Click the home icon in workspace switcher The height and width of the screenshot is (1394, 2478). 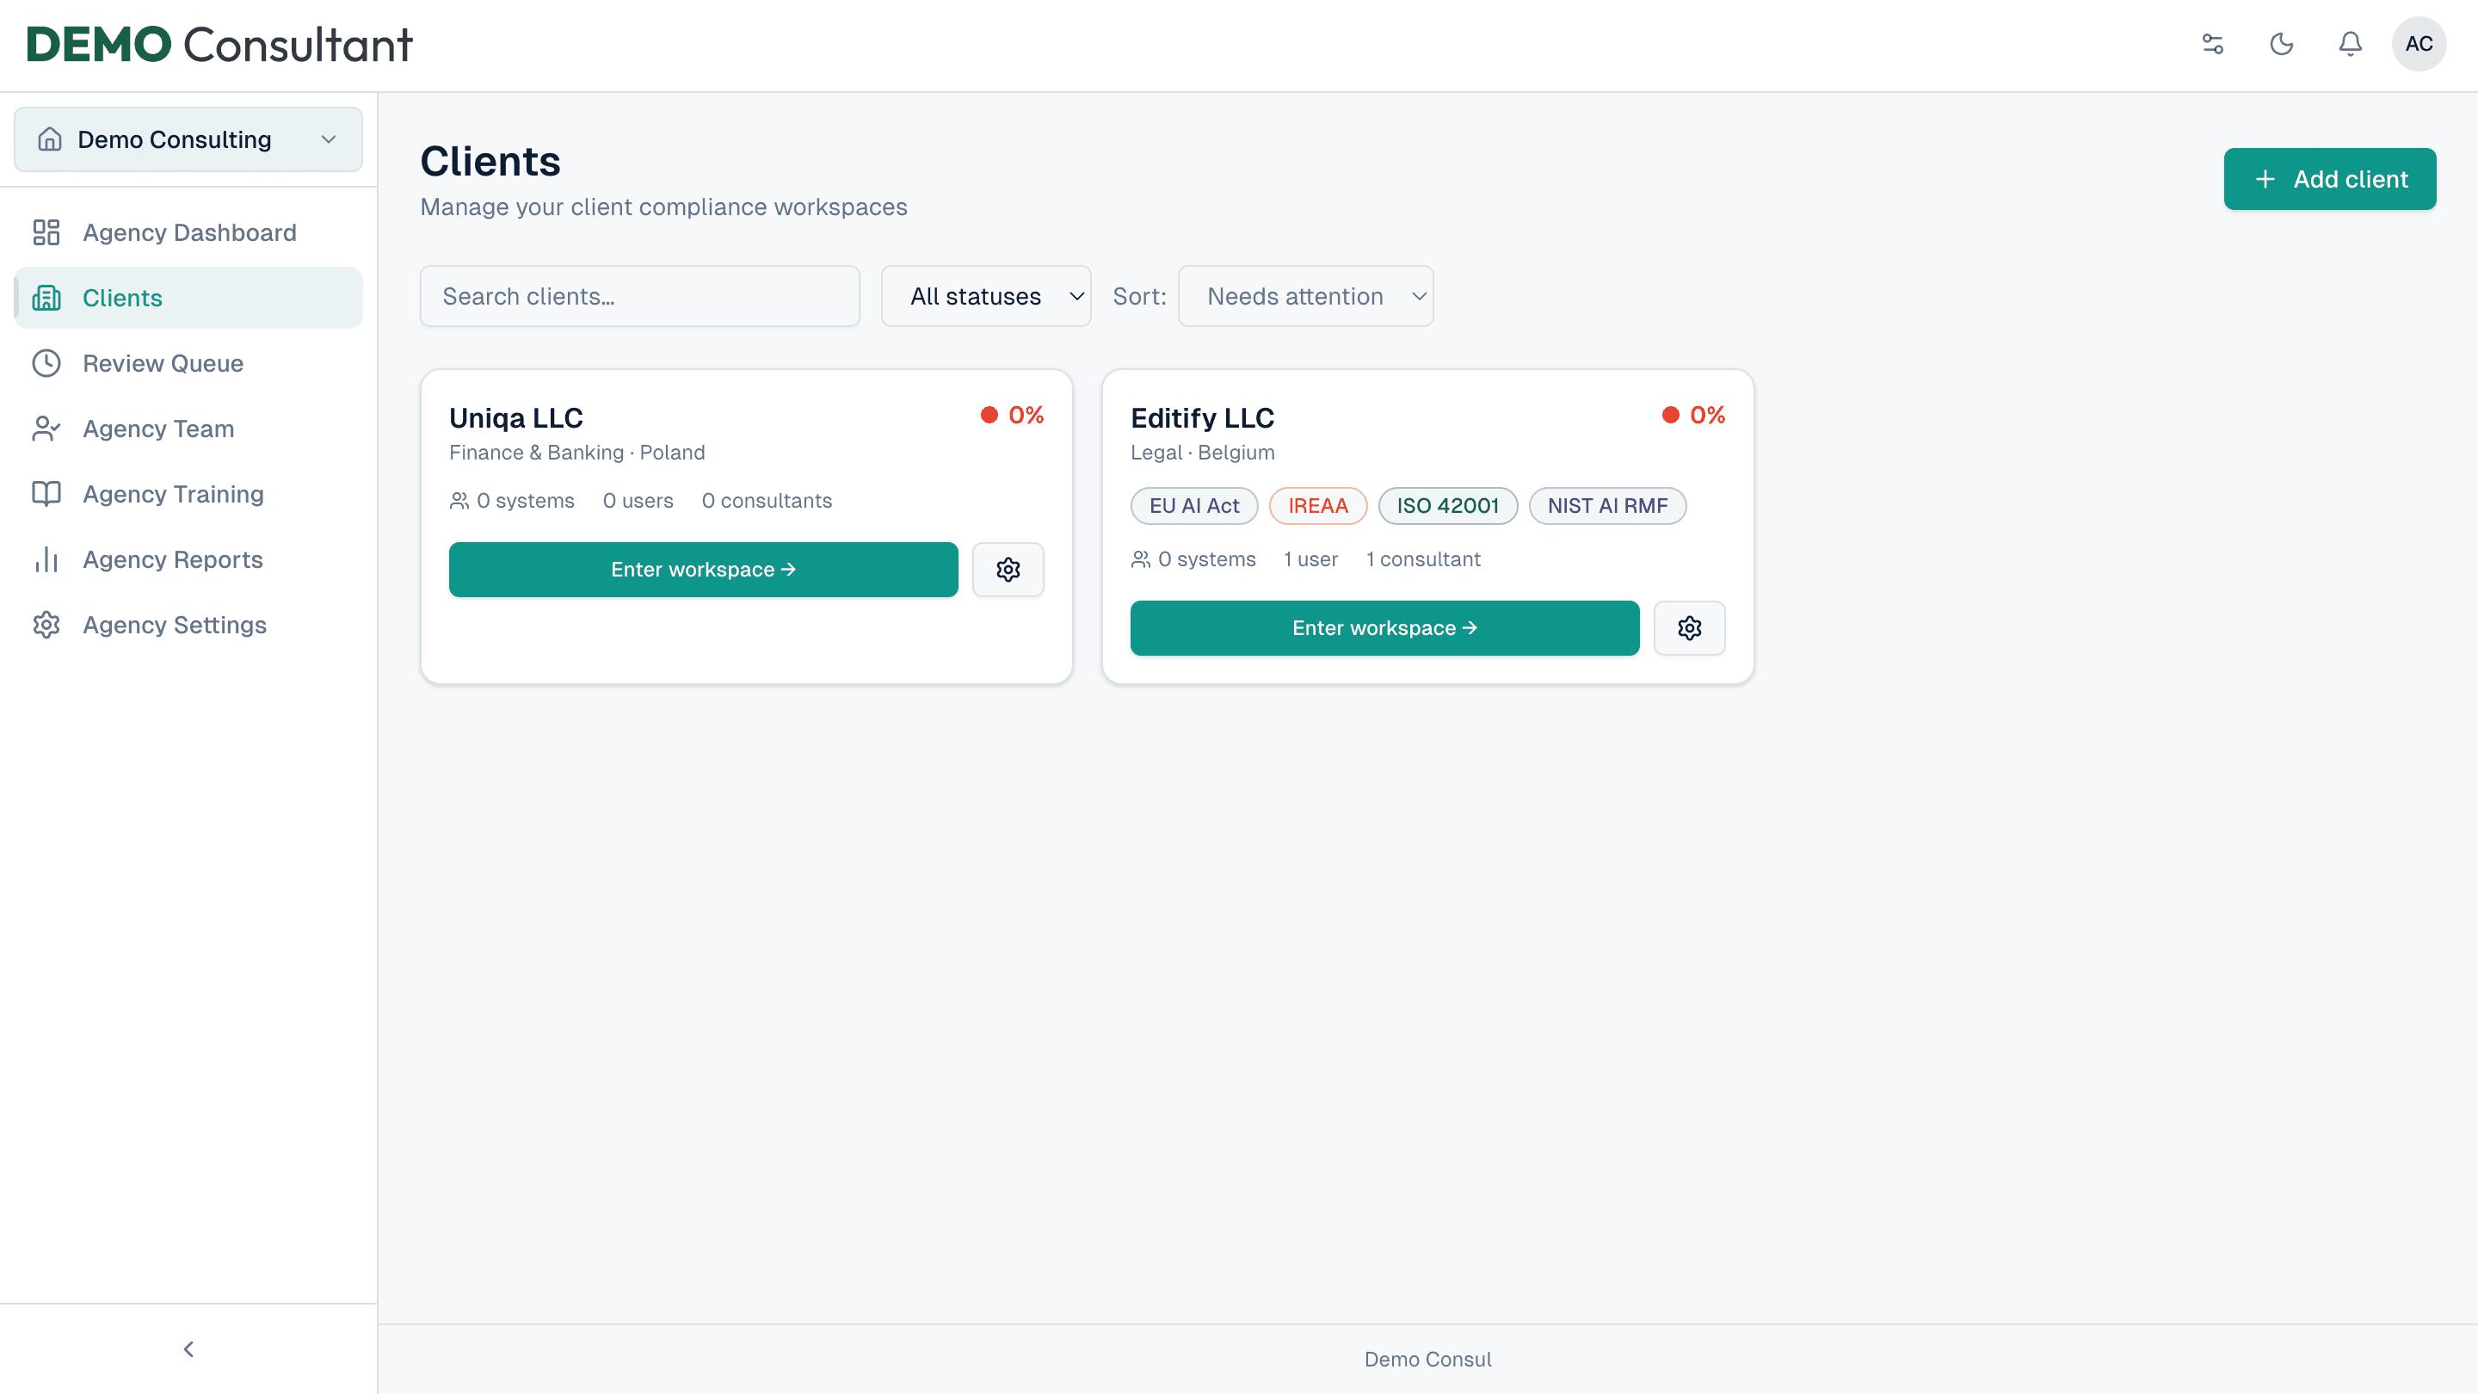pyautogui.click(x=50, y=139)
